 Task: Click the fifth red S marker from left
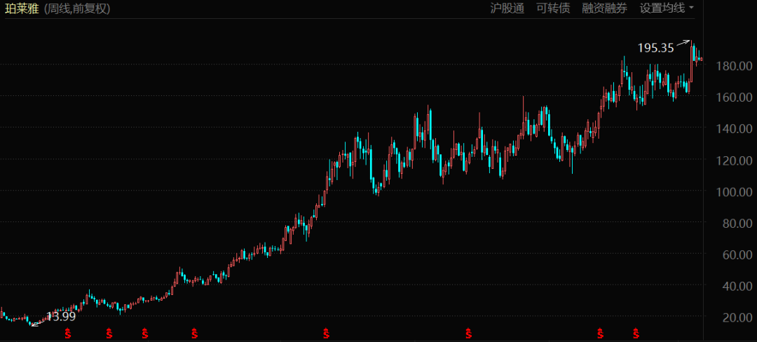[x=326, y=332]
